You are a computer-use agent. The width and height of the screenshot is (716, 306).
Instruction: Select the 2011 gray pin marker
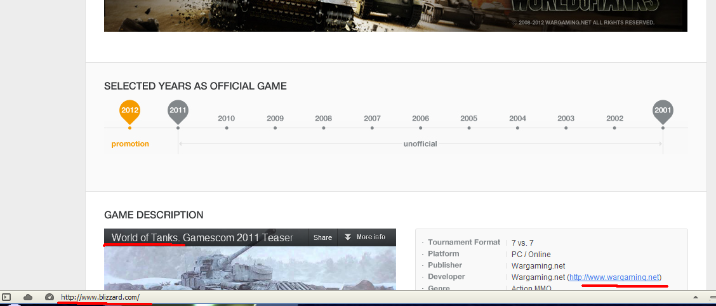(x=178, y=112)
